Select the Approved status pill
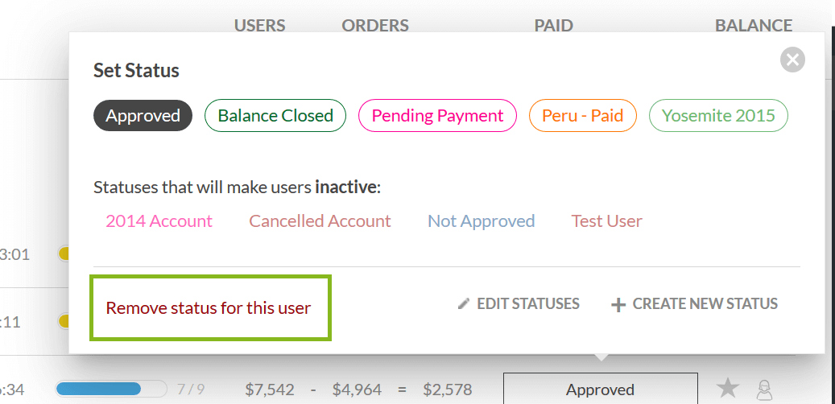Viewport: 835px width, 404px height. pos(143,116)
